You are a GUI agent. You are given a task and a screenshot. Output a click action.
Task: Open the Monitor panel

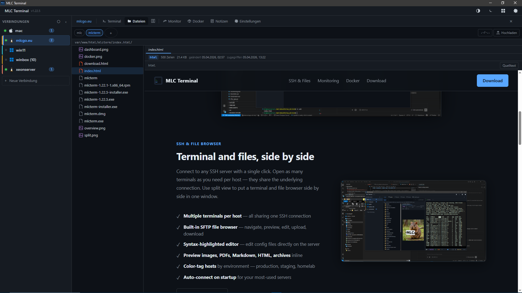point(172,21)
